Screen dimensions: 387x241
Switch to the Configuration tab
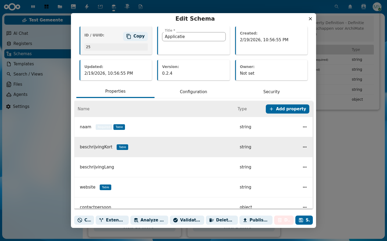(x=193, y=92)
